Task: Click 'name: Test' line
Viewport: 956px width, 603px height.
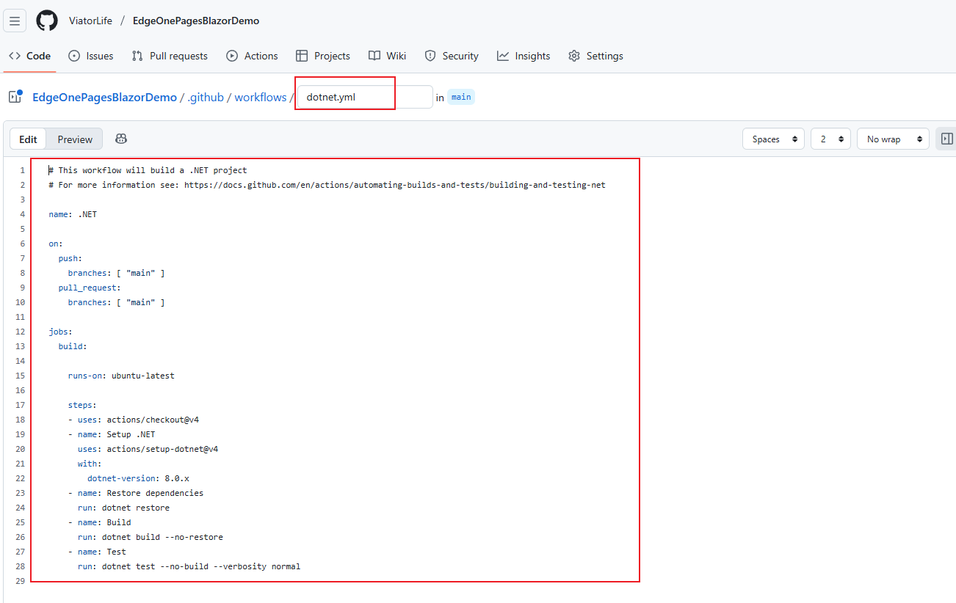Action: point(102,552)
